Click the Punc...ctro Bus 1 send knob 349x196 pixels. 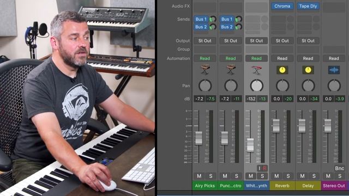point(239,19)
